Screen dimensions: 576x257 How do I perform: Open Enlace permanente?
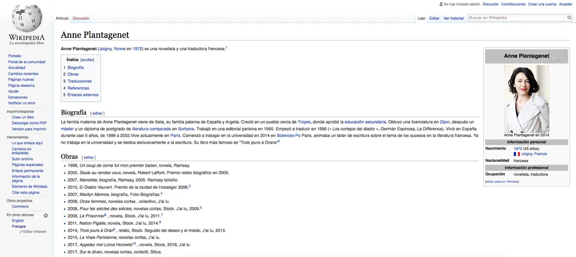[x=28, y=171]
